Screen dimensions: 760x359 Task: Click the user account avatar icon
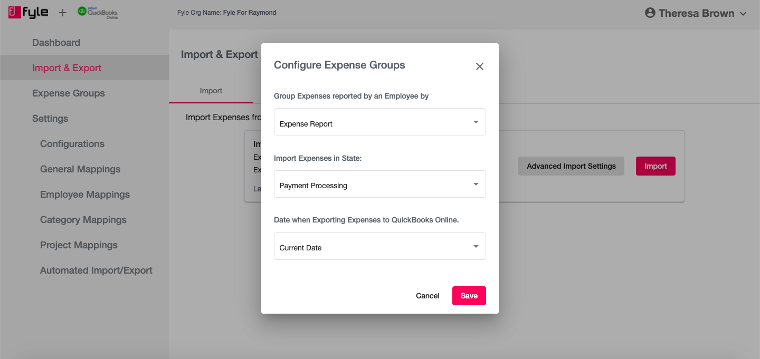pyautogui.click(x=650, y=13)
